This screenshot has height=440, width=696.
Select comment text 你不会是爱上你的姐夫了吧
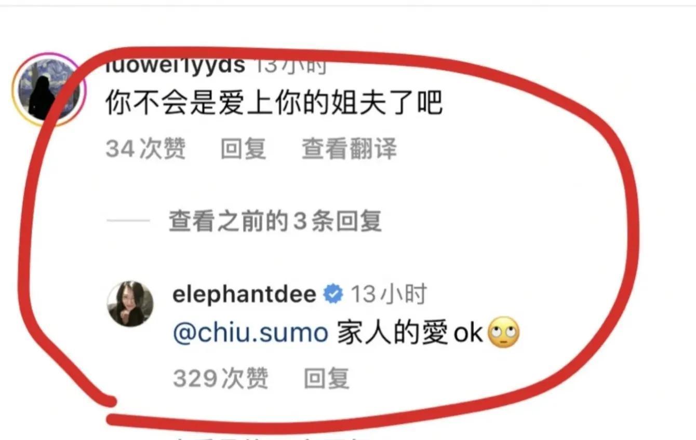pos(274,103)
